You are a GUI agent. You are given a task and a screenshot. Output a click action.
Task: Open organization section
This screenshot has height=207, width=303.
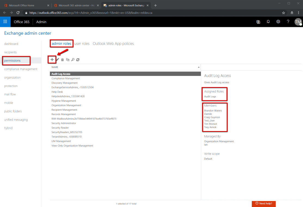(12, 78)
